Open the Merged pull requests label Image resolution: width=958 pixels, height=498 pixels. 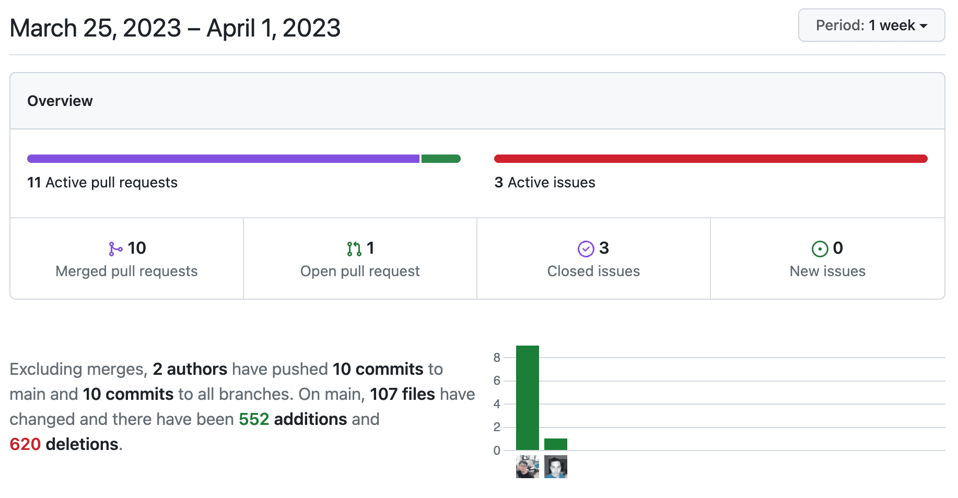pyautogui.click(x=126, y=271)
